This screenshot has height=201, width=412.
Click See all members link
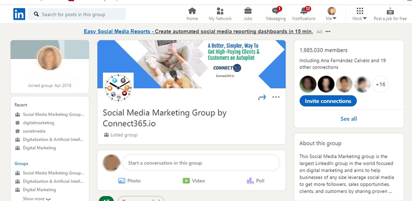(x=349, y=119)
